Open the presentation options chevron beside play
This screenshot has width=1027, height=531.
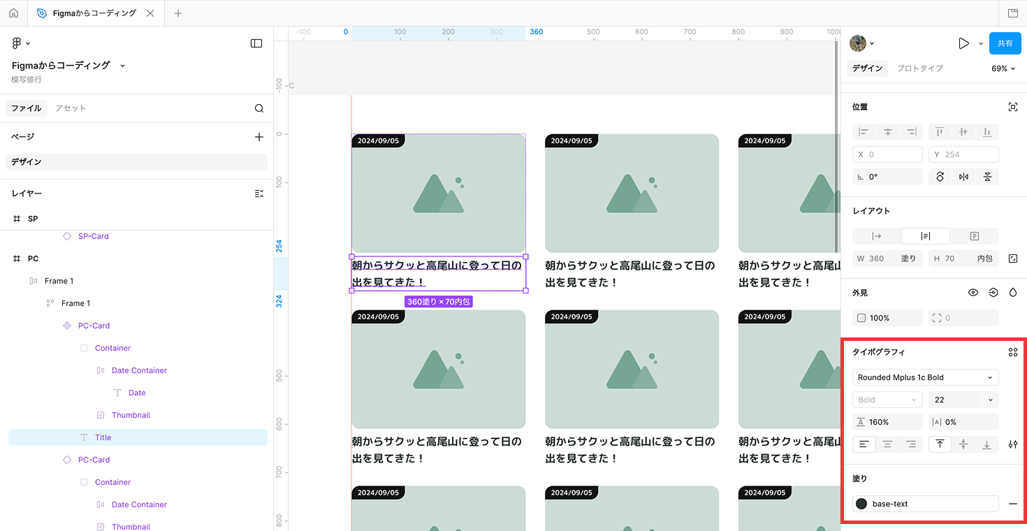pos(981,43)
